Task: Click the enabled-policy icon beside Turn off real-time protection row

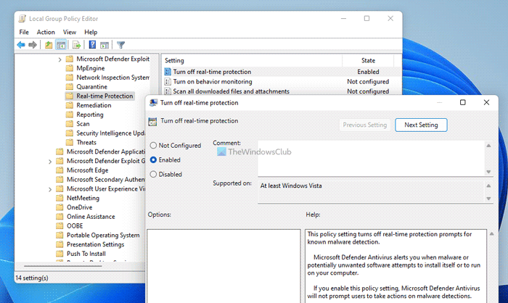Action: point(168,72)
